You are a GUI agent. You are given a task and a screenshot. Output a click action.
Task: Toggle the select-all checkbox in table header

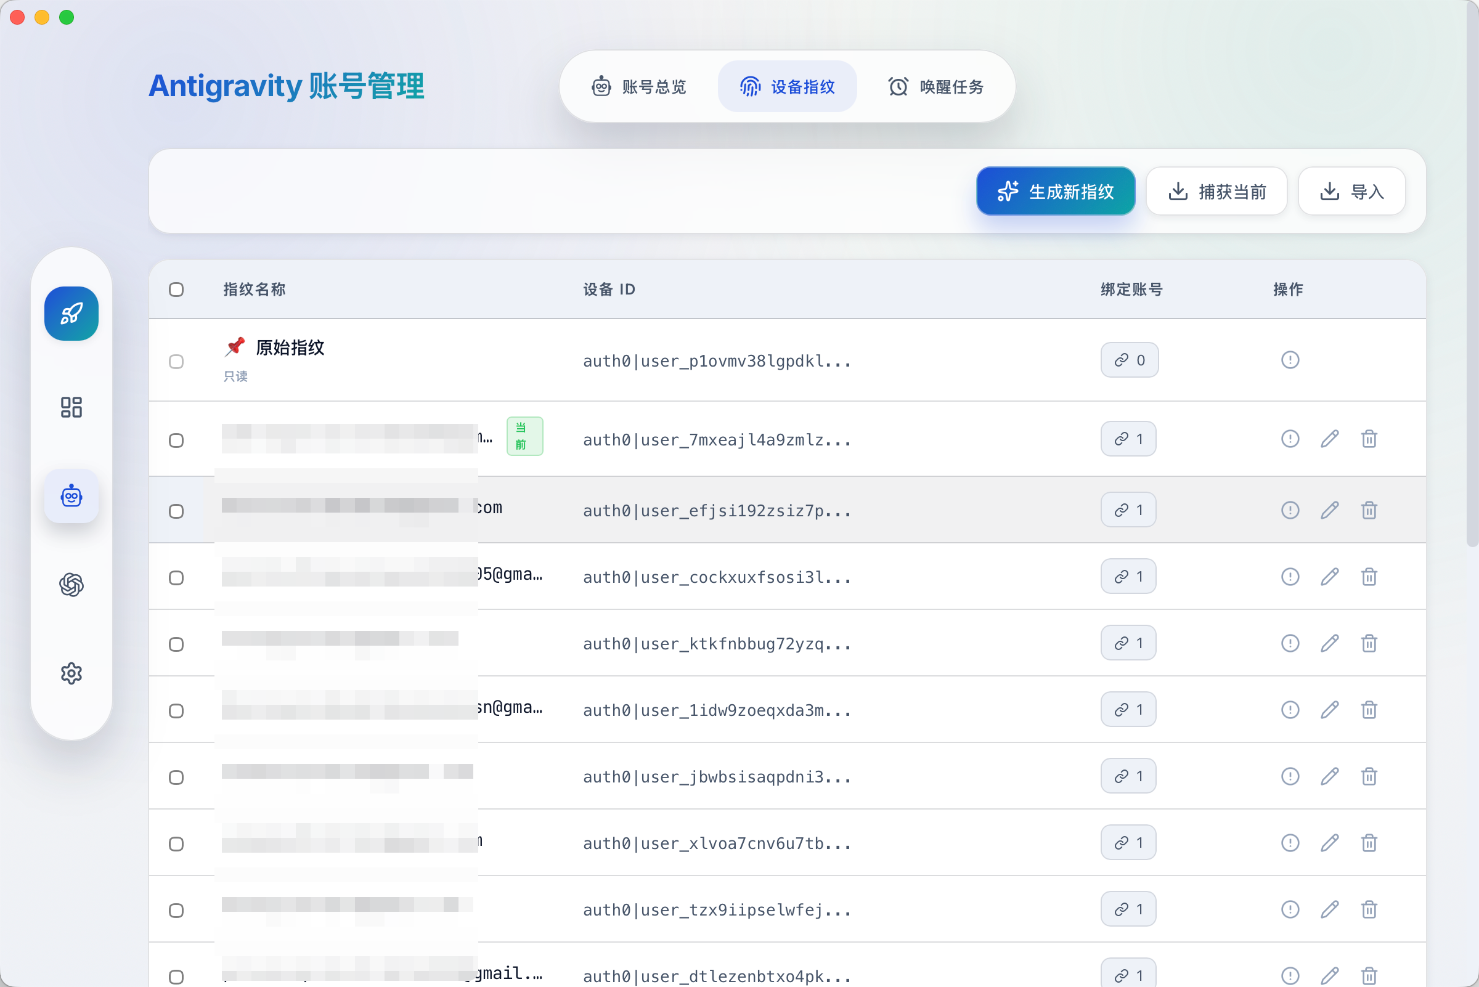[x=176, y=290]
